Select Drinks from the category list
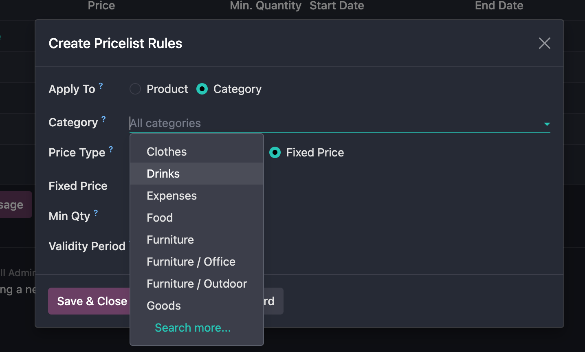This screenshot has height=352, width=585. tap(163, 173)
